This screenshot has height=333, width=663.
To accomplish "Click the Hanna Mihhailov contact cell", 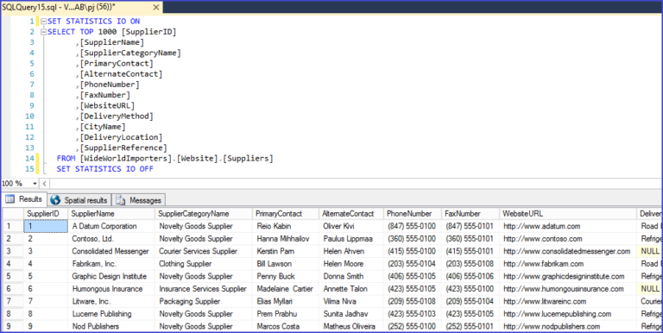I will [x=286, y=239].
